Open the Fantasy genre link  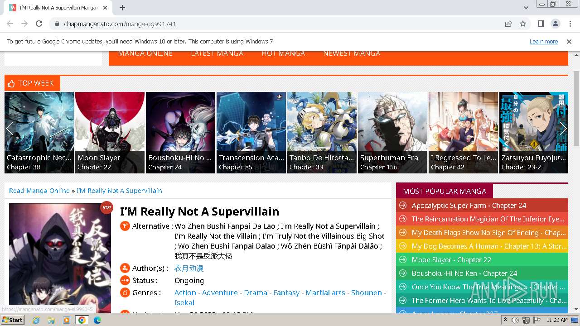286,292
